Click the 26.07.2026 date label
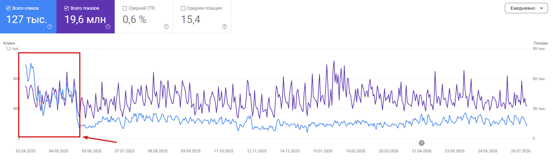553x166 pixels. pyautogui.click(x=521, y=151)
